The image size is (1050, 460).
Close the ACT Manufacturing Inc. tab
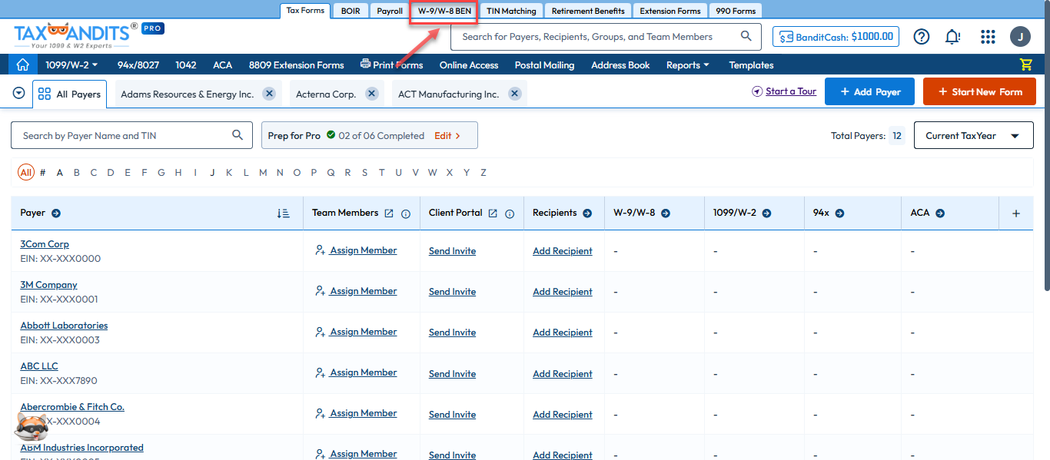point(515,94)
